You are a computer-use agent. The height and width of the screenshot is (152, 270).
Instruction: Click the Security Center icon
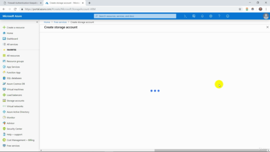[4, 129]
